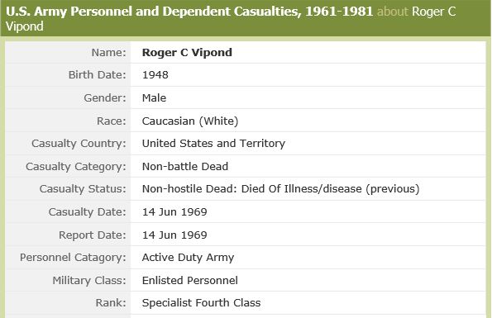This screenshot has width=492, height=318.
Task: Click the Rank field label
Action: (x=111, y=303)
